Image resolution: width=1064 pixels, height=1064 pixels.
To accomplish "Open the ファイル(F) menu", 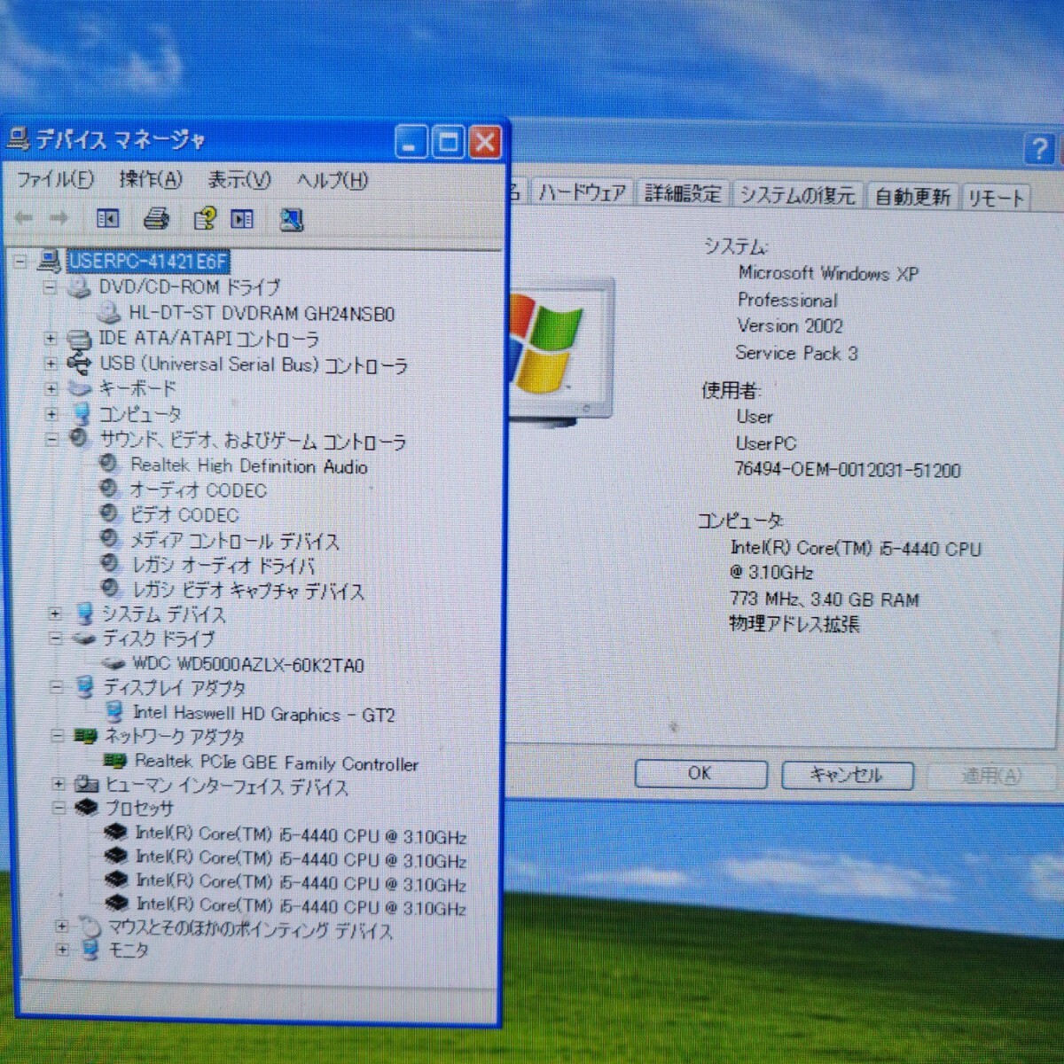I will pyautogui.click(x=55, y=179).
